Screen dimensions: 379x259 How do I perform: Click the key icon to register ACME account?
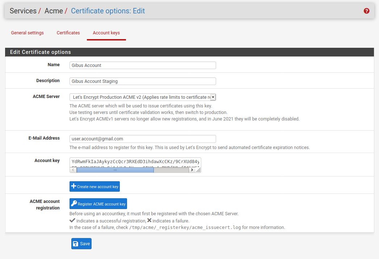coord(74,204)
